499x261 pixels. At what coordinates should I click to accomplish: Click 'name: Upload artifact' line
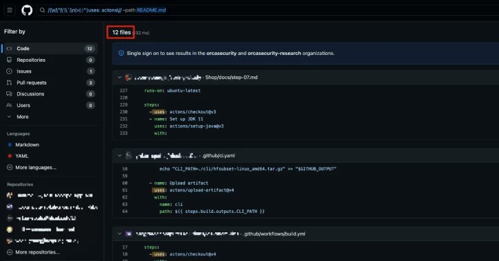[181, 183]
